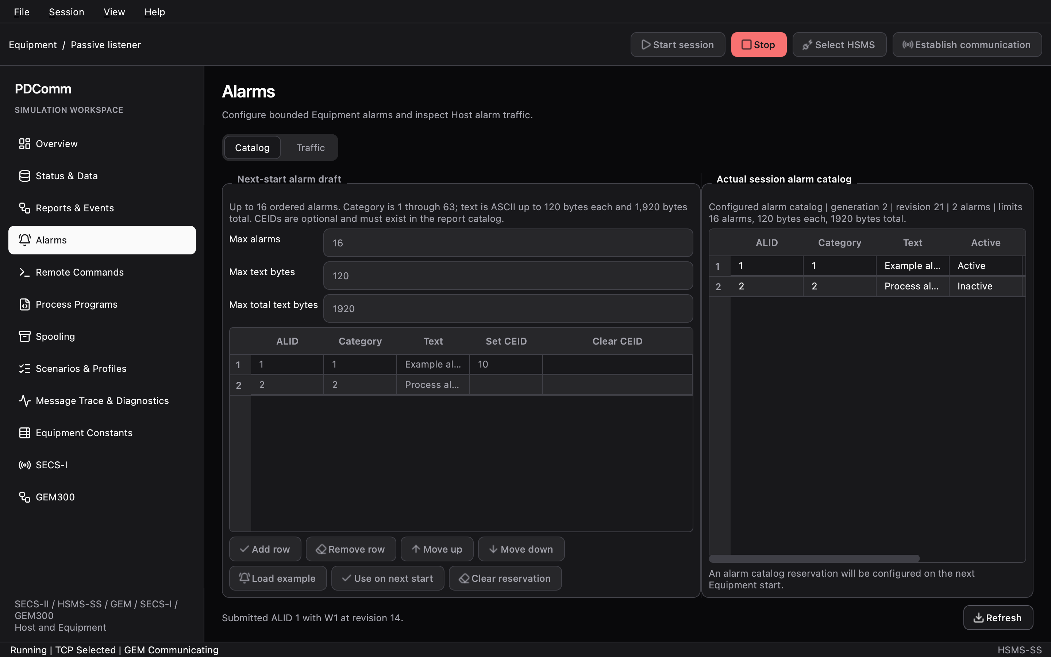This screenshot has height=657, width=1051.
Task: Click Use on next start
Action: (388, 579)
